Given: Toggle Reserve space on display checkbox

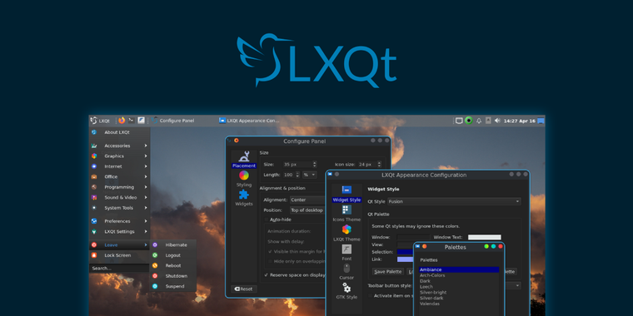Looking at the screenshot, I should point(267,275).
